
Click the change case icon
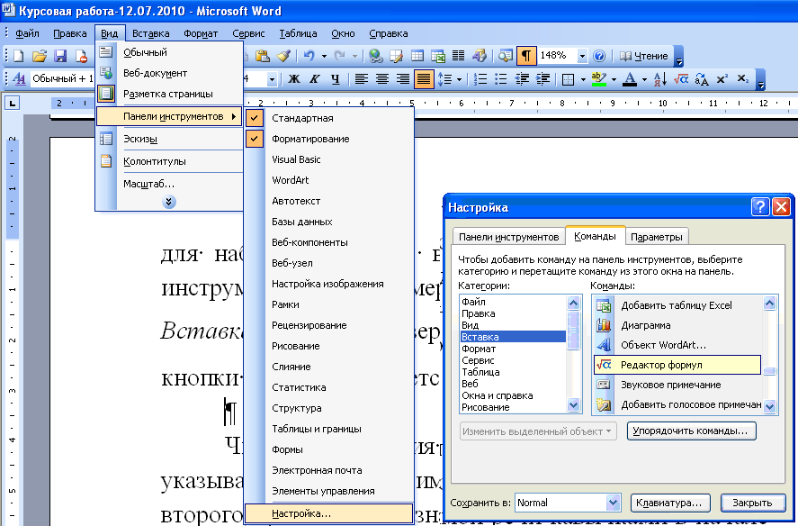pyautogui.click(x=702, y=79)
